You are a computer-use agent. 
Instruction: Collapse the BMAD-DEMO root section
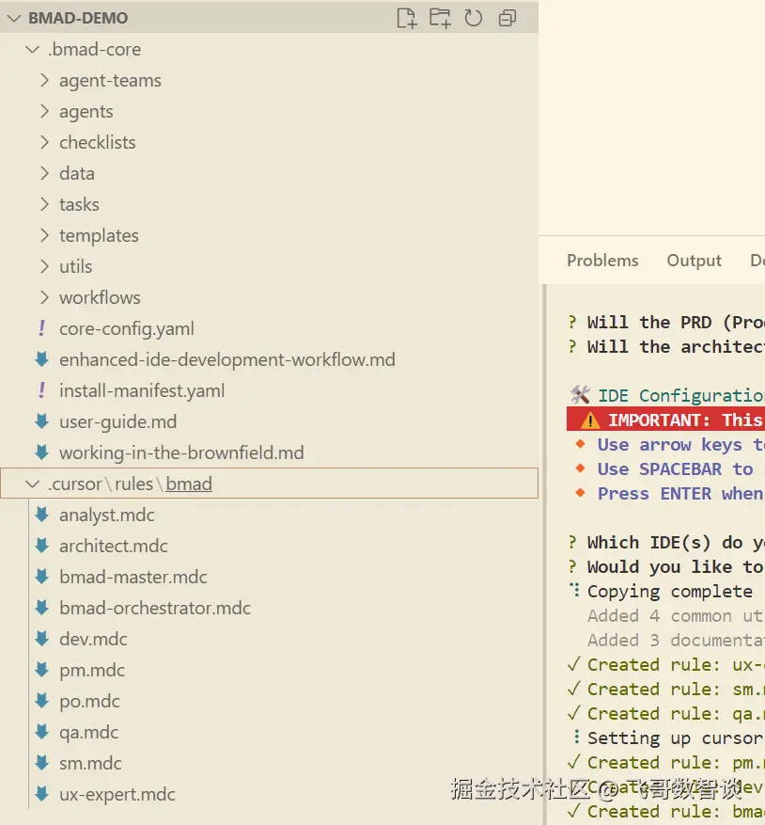click(x=14, y=18)
